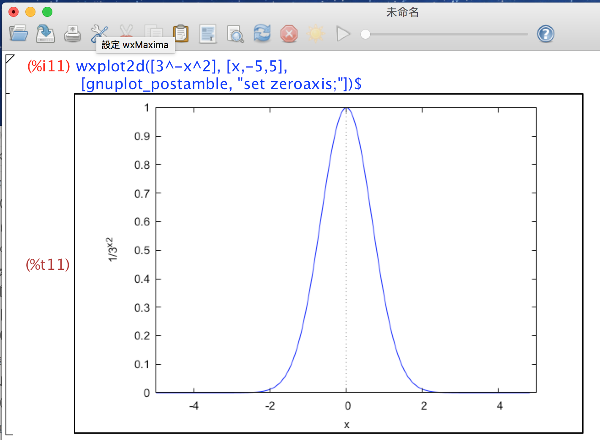The height and width of the screenshot is (440, 600).
Task: Click the animation frame slider handle
Action: coord(365,34)
